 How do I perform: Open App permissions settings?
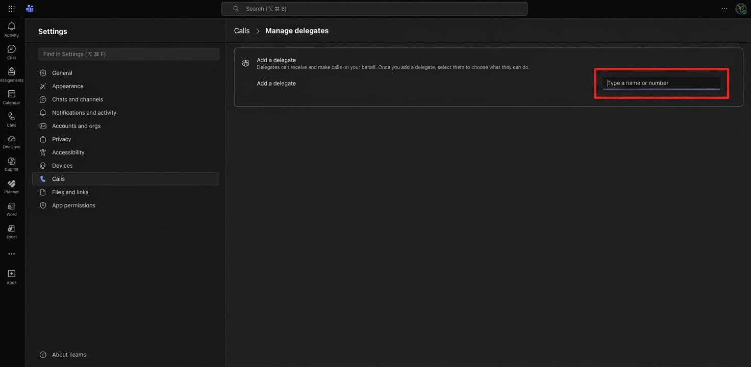pos(126,205)
